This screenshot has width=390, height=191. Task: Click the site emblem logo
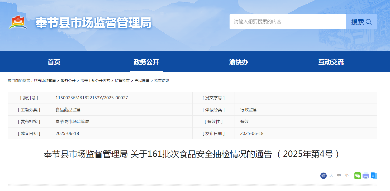tap(18, 23)
